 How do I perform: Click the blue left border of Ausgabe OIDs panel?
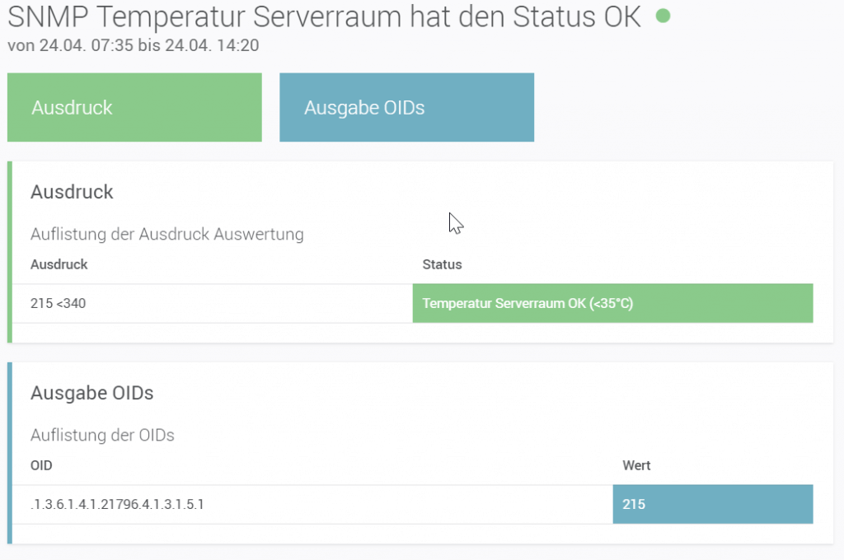10,453
